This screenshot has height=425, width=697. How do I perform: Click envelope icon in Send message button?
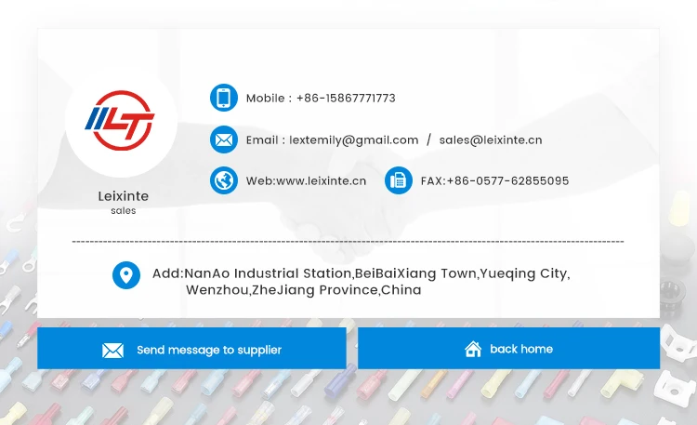(x=112, y=351)
